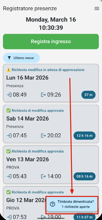Open the Lun 16 Mar 2026 entry
Image resolution: width=102 pixels, height=220 pixels.
click(51, 83)
